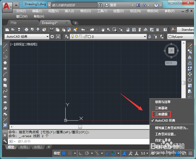Select the Rectangle draw tool
This screenshot has width=196, height=159.
click(5, 69)
